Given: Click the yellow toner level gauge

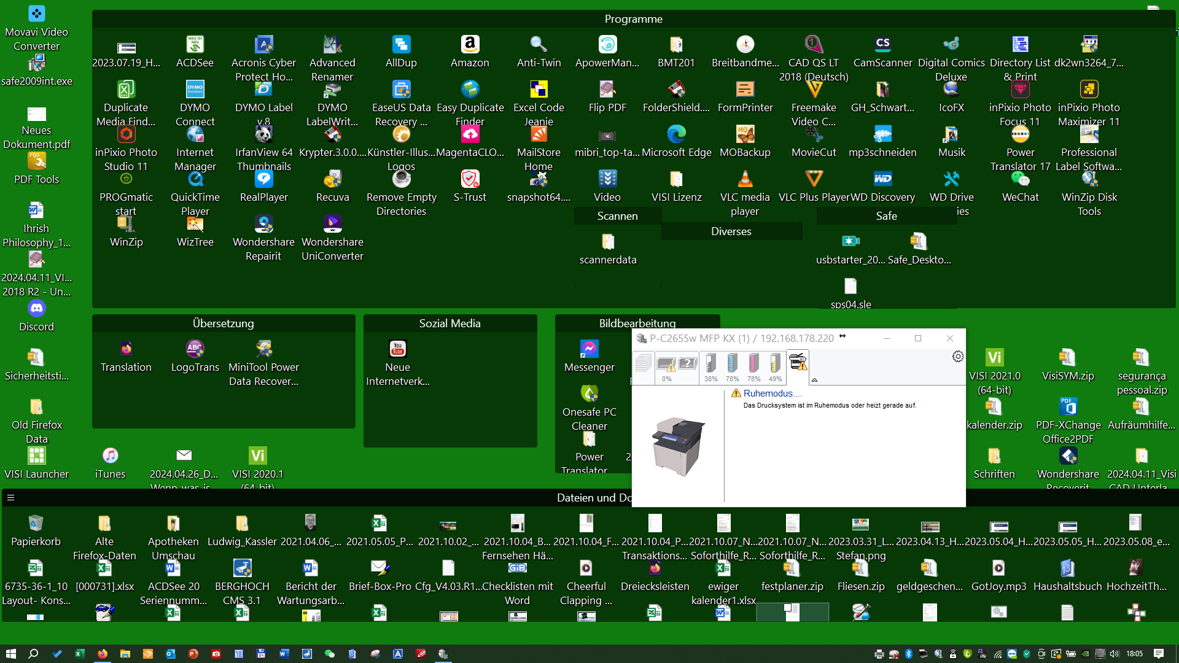Looking at the screenshot, I should 776,363.
